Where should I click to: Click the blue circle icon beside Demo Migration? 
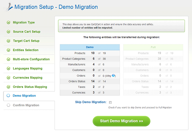8,96
